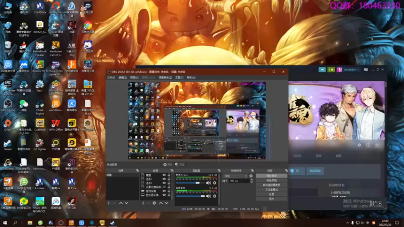
Task: Enable 工作室模式 studio mode
Action: (272, 190)
